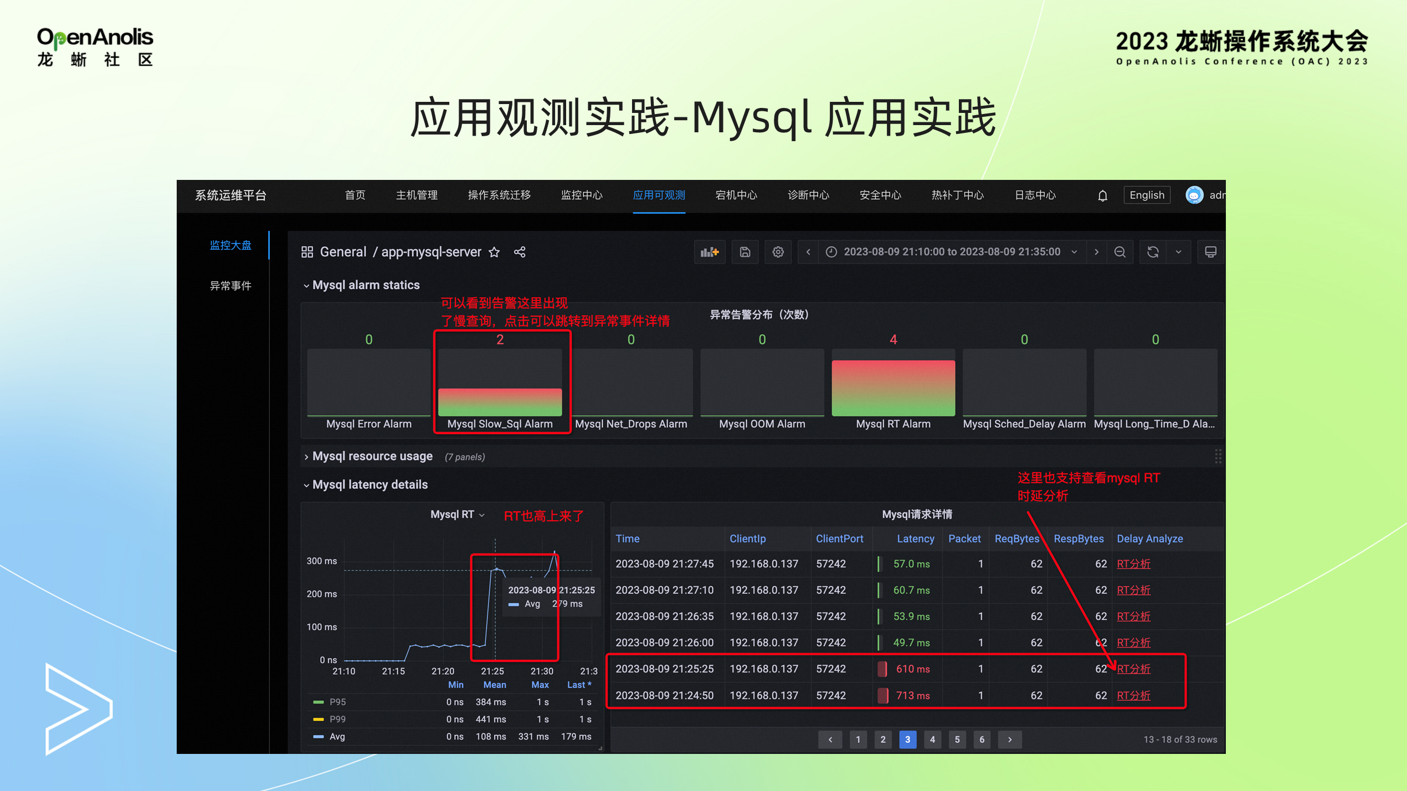
Task: Shift time range forward with right arrow
Action: (x=1096, y=252)
